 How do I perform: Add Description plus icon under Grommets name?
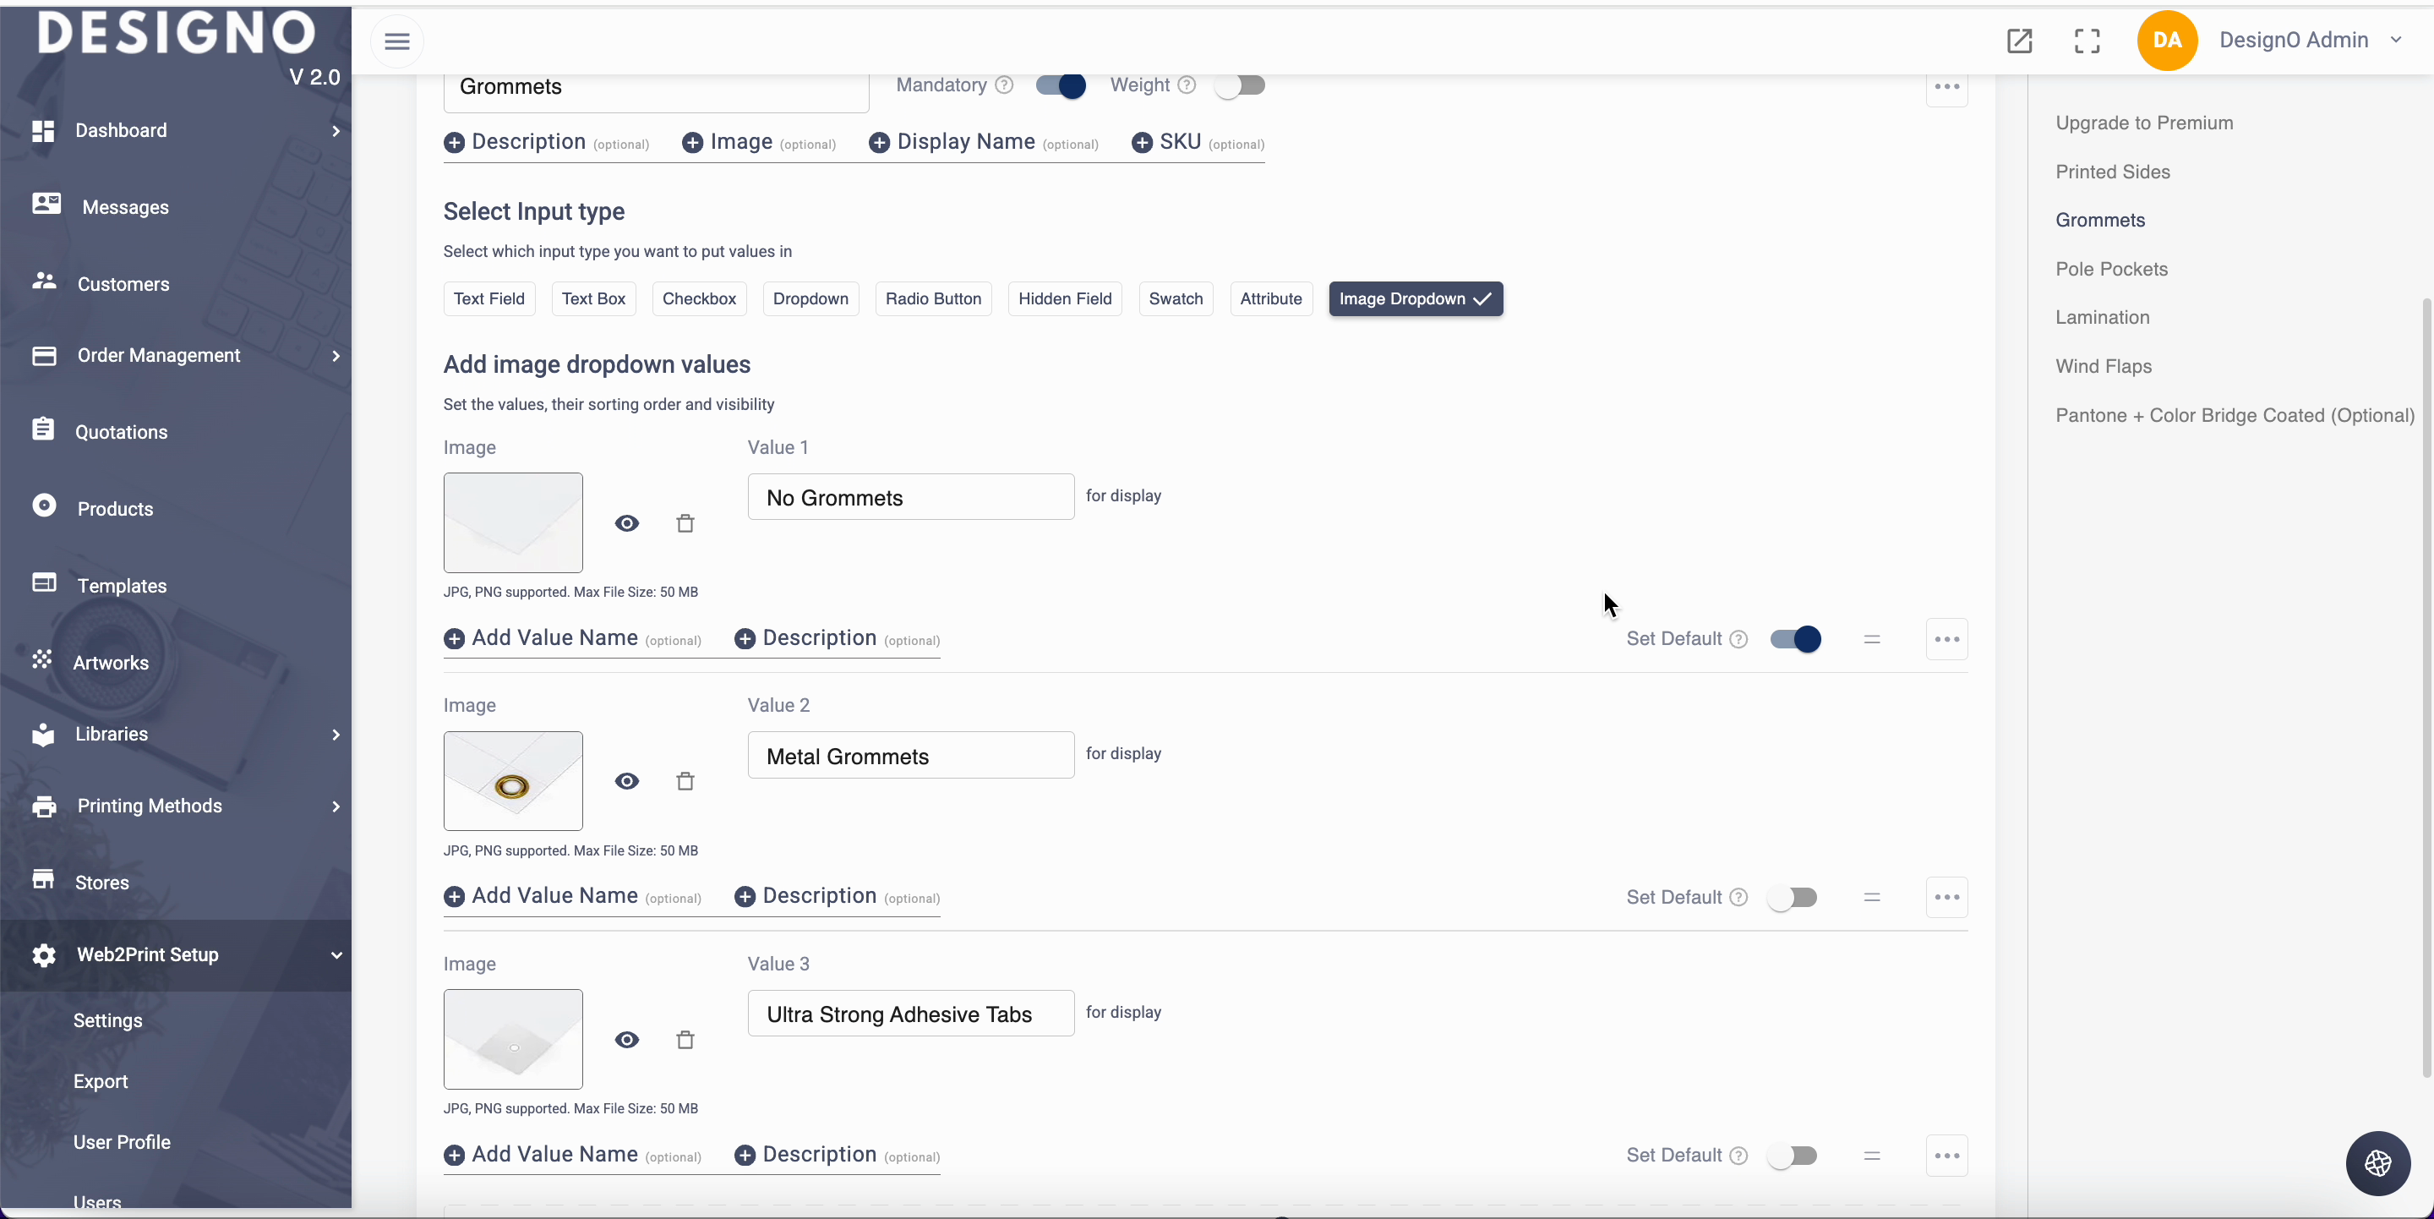pyautogui.click(x=455, y=143)
